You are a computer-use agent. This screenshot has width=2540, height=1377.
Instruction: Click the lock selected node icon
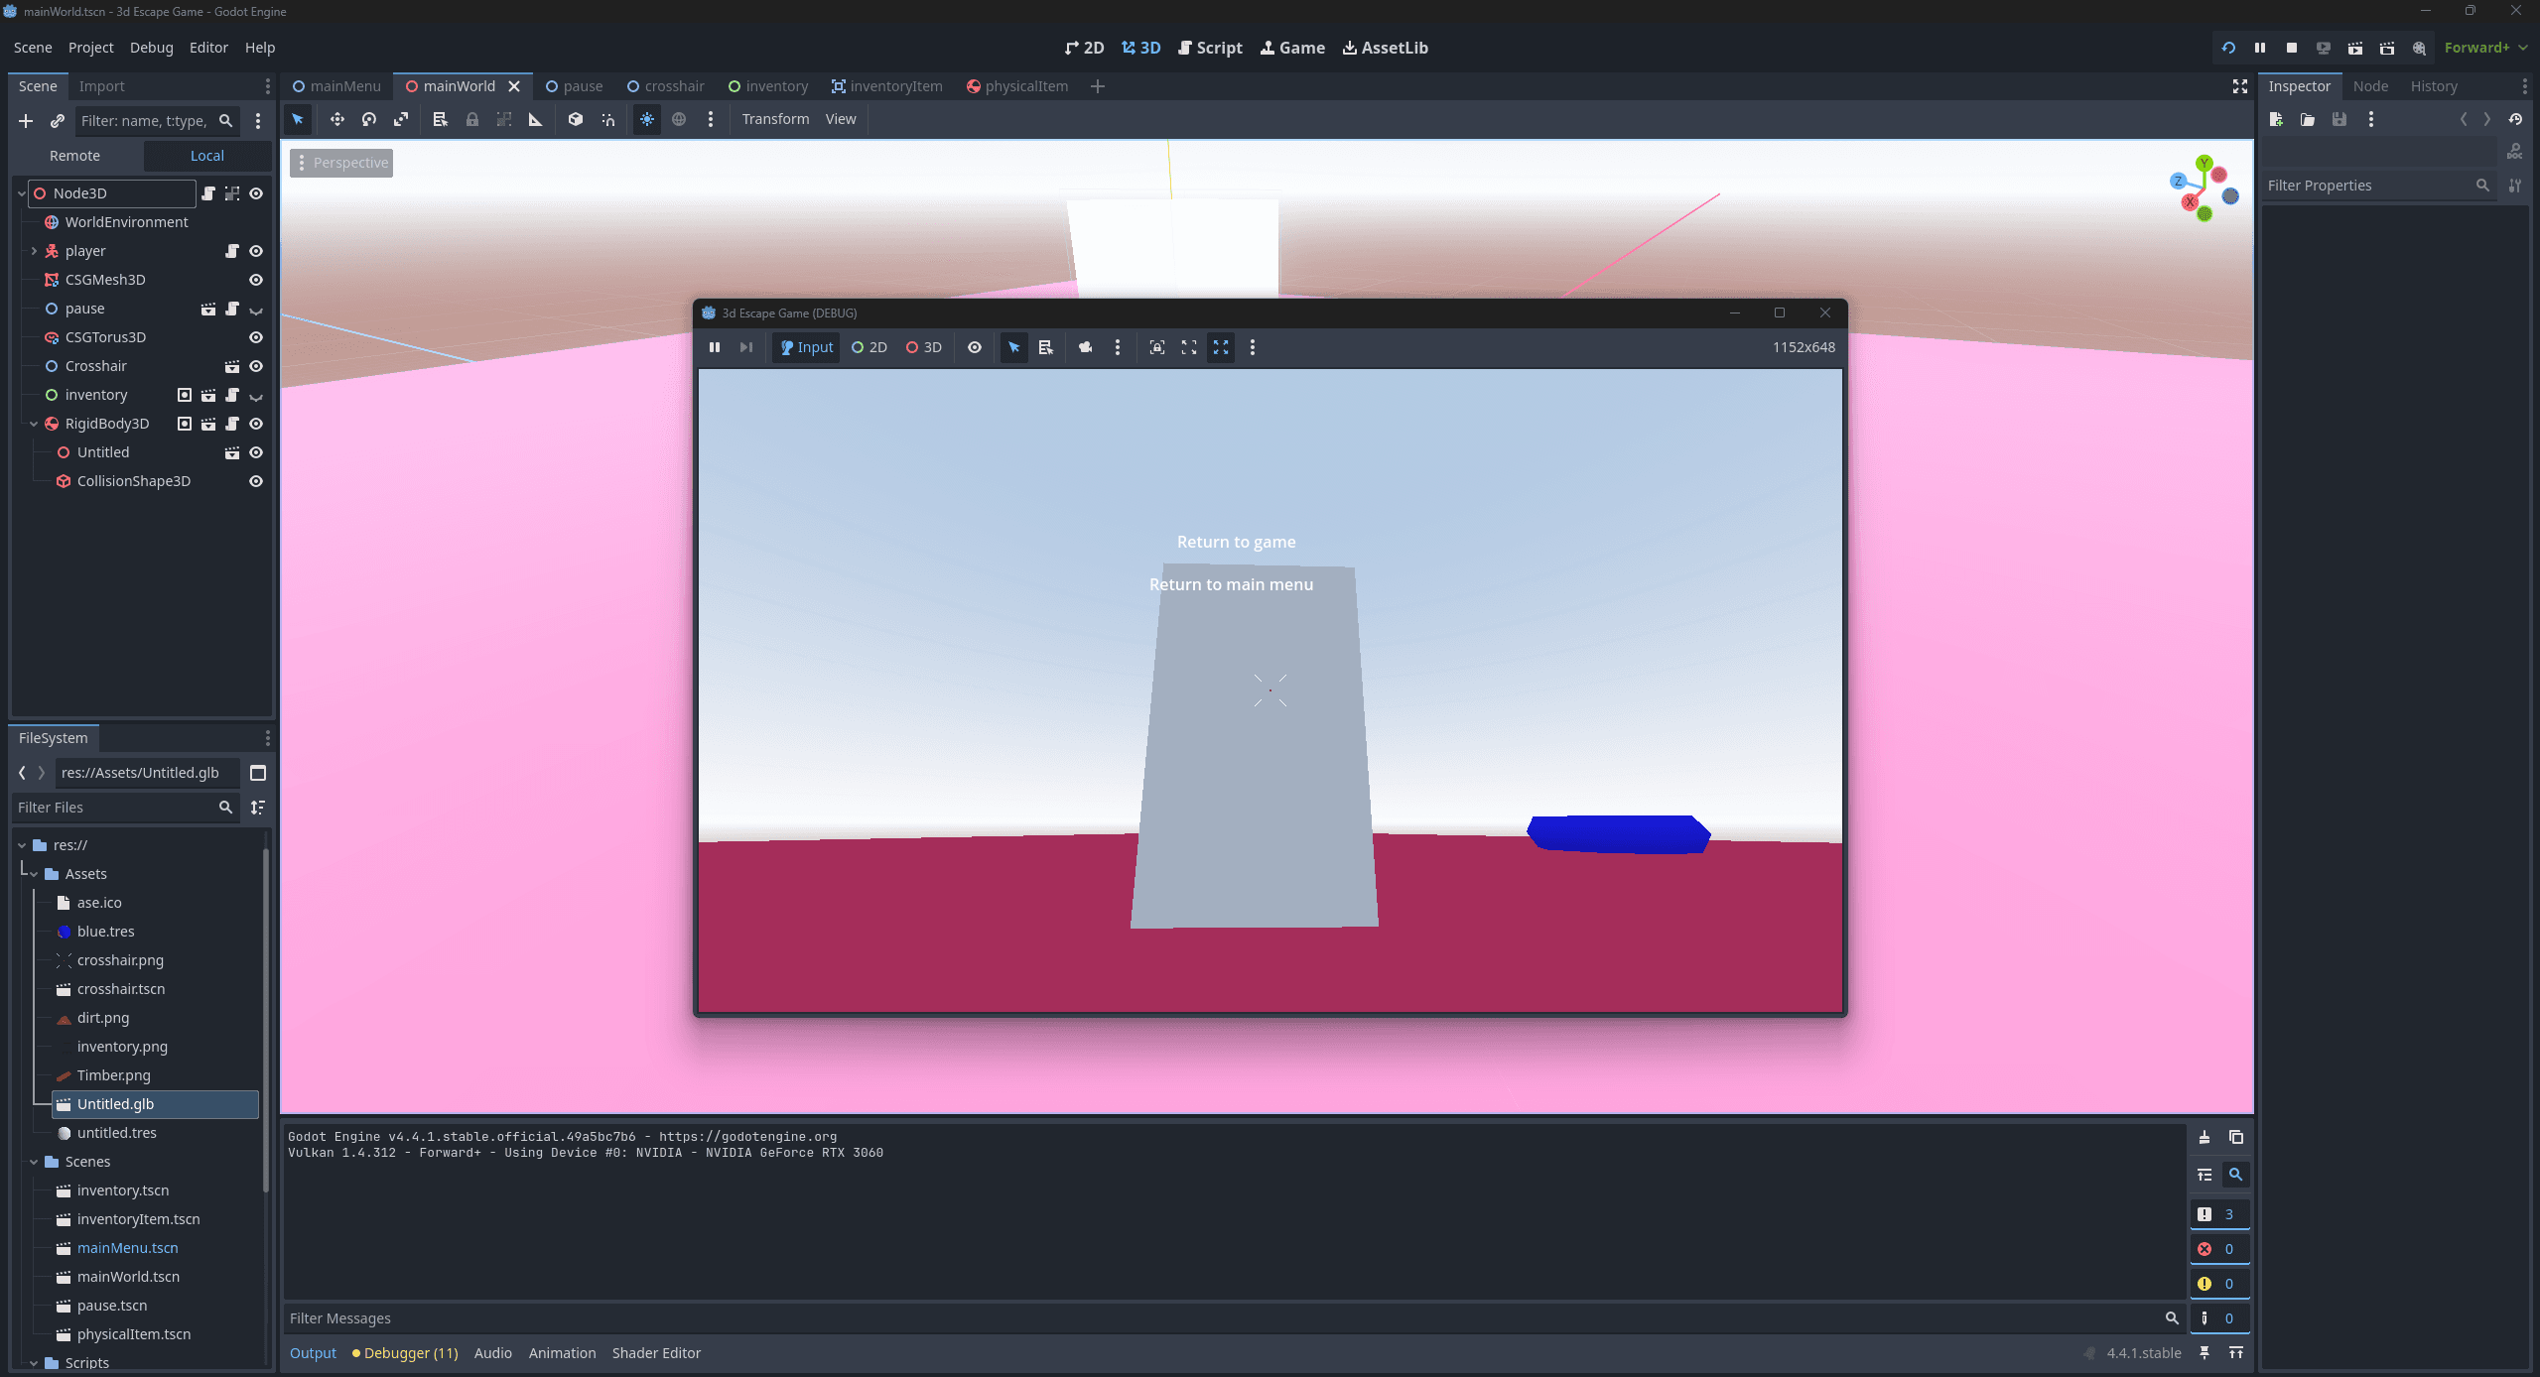coord(472,119)
